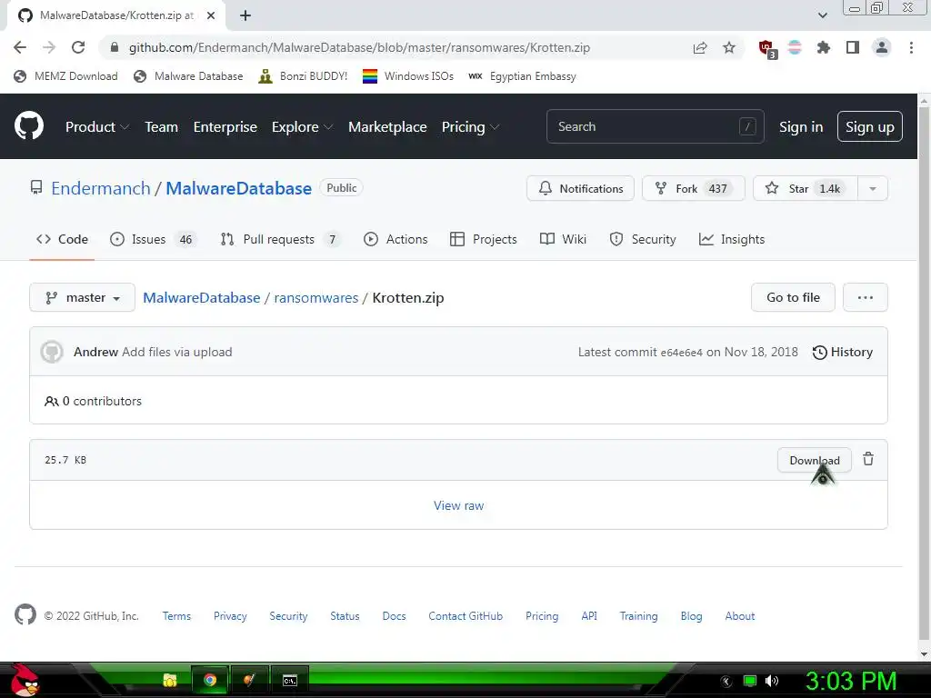The width and height of the screenshot is (931, 698).
Task: Switch to the Security tab
Action: pos(643,239)
